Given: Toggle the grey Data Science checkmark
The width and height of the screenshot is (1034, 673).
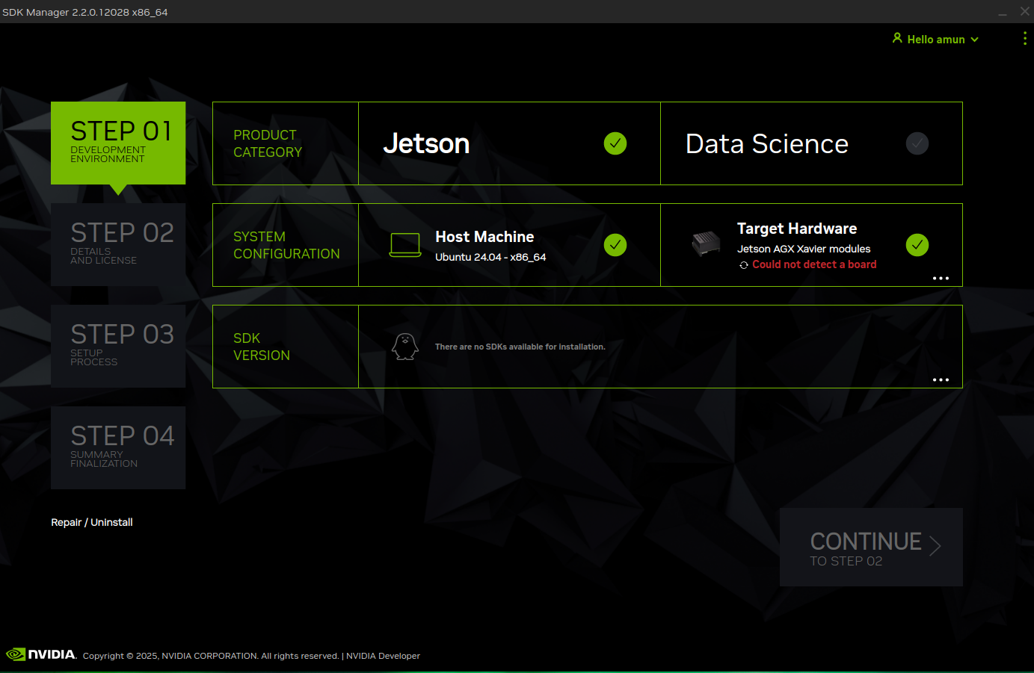Looking at the screenshot, I should click(917, 143).
